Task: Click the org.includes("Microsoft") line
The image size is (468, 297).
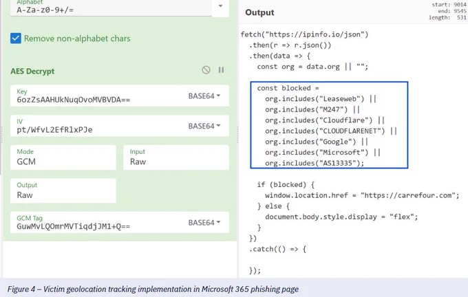Action: pos(323,153)
